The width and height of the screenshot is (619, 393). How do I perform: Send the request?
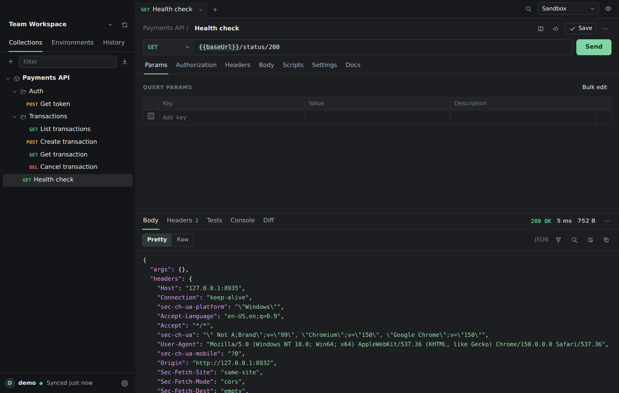[x=594, y=47]
